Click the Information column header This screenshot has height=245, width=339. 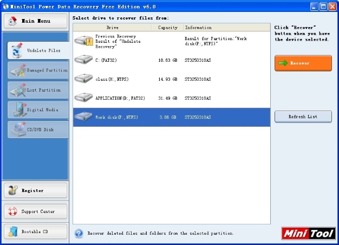coord(227,28)
